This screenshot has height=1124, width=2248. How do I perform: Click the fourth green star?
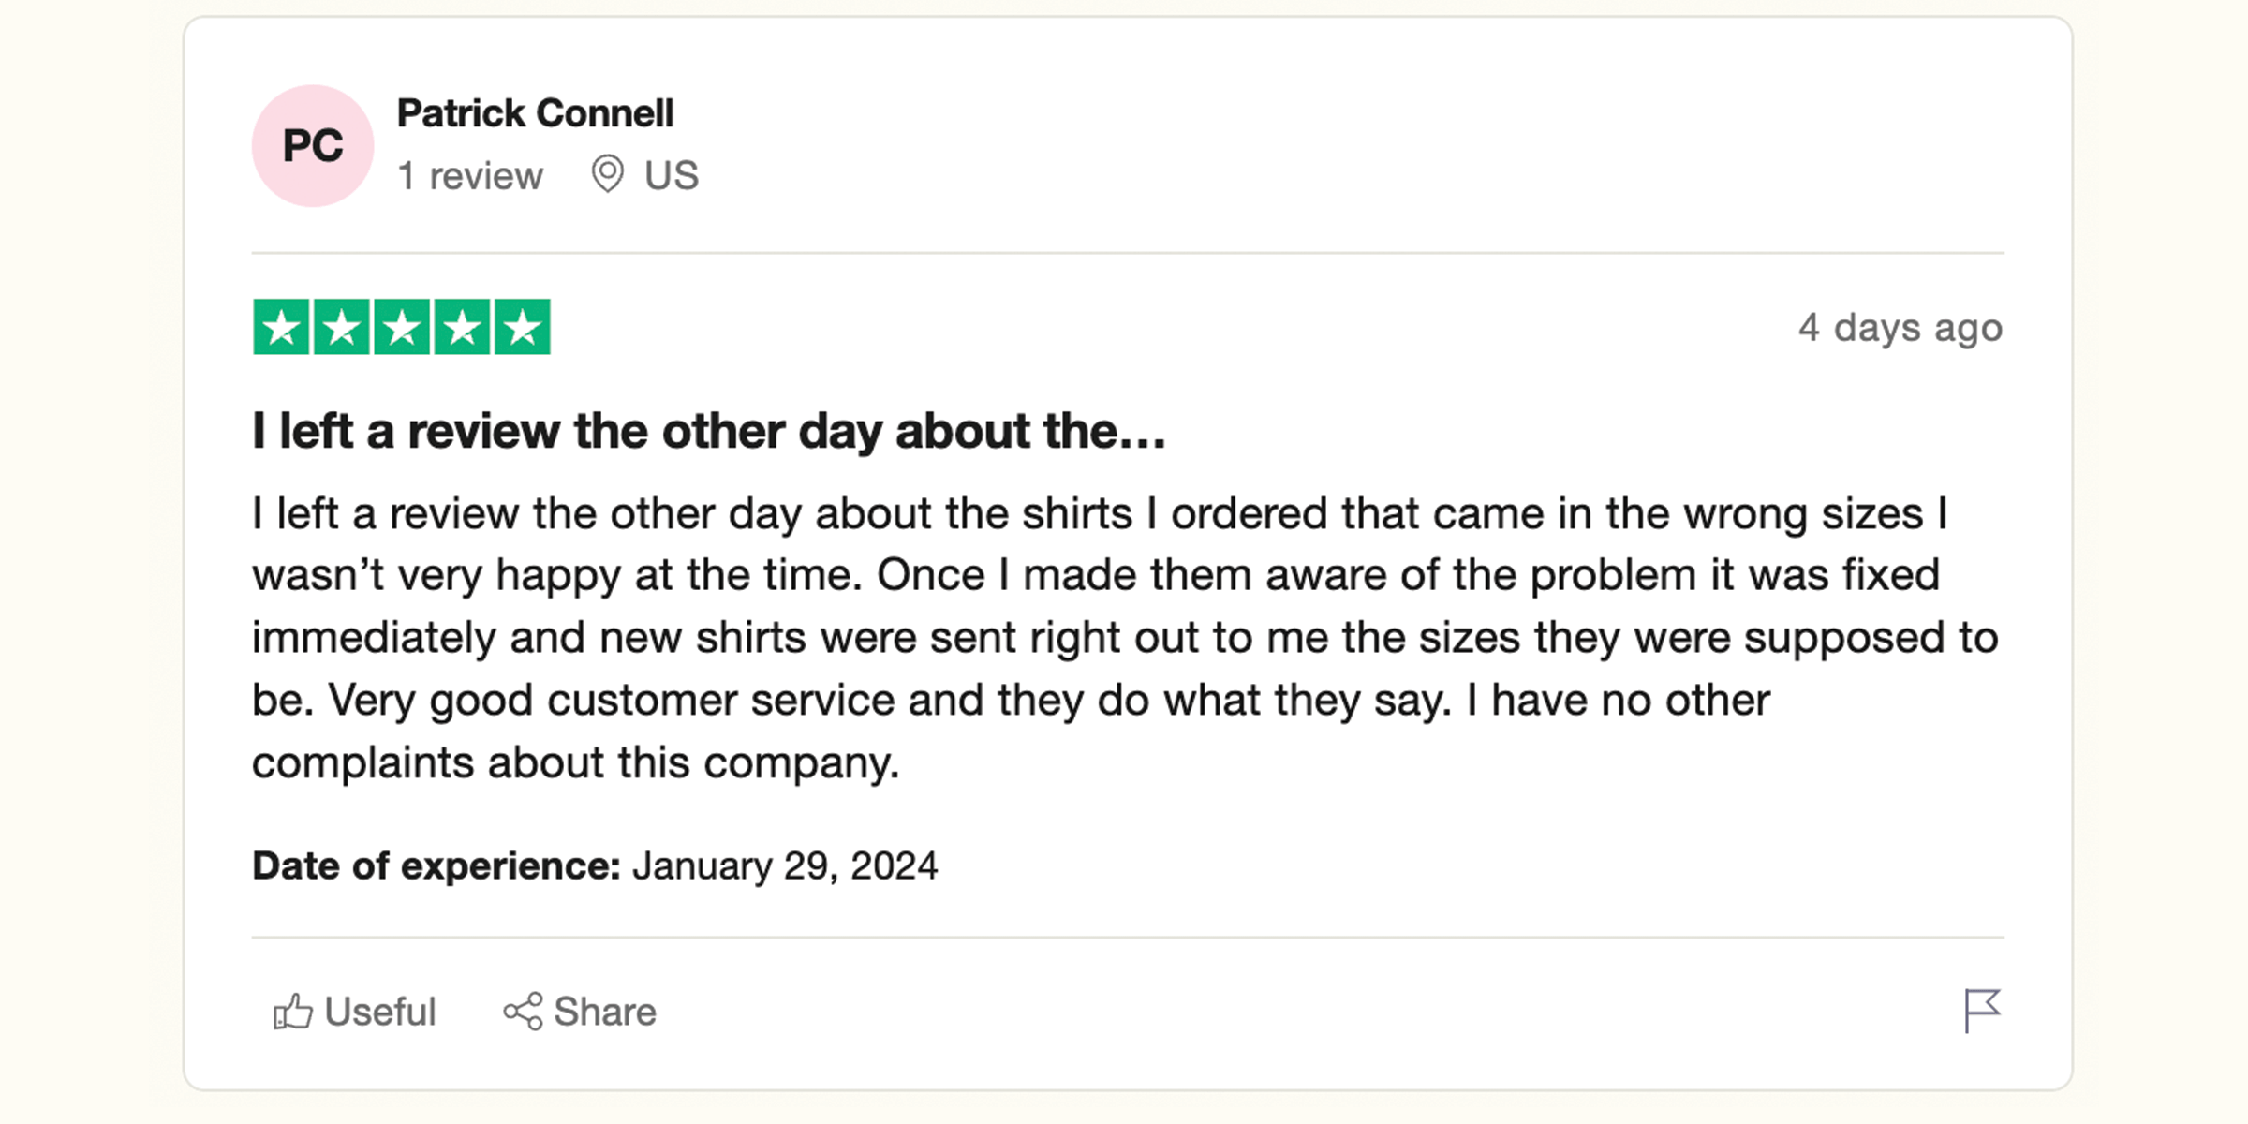[462, 327]
